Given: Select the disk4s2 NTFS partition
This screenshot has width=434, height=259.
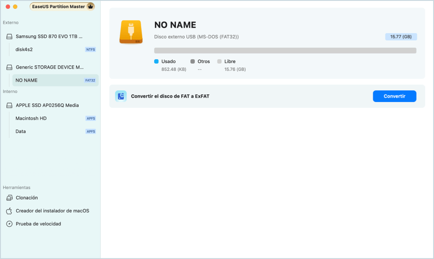Looking at the screenshot, I should (56, 50).
